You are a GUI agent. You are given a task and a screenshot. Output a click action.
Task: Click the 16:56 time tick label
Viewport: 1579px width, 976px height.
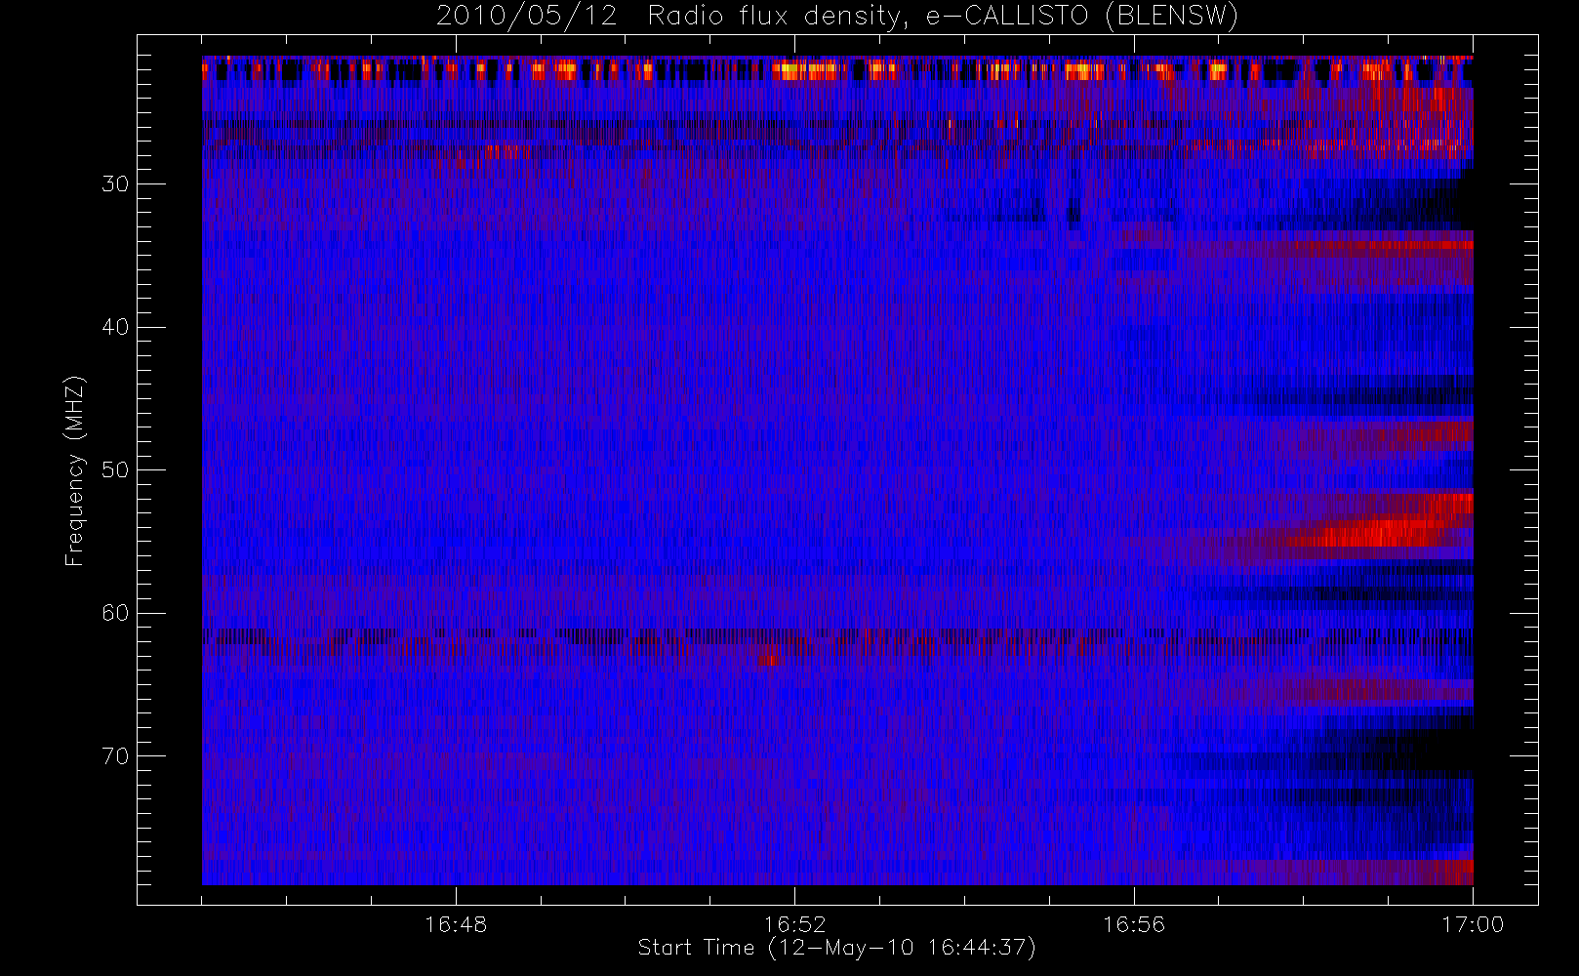pyautogui.click(x=1134, y=924)
